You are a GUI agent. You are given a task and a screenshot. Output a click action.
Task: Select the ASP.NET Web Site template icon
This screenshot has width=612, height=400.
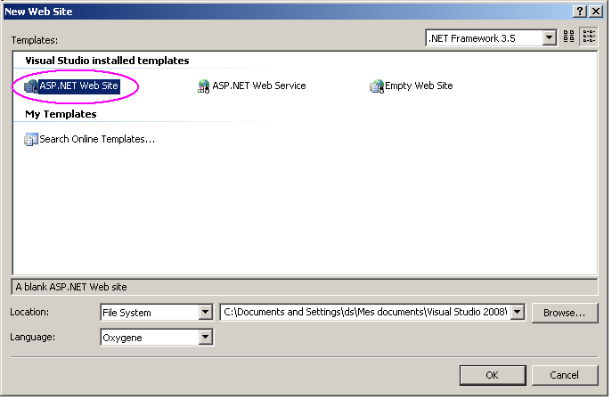(31, 86)
